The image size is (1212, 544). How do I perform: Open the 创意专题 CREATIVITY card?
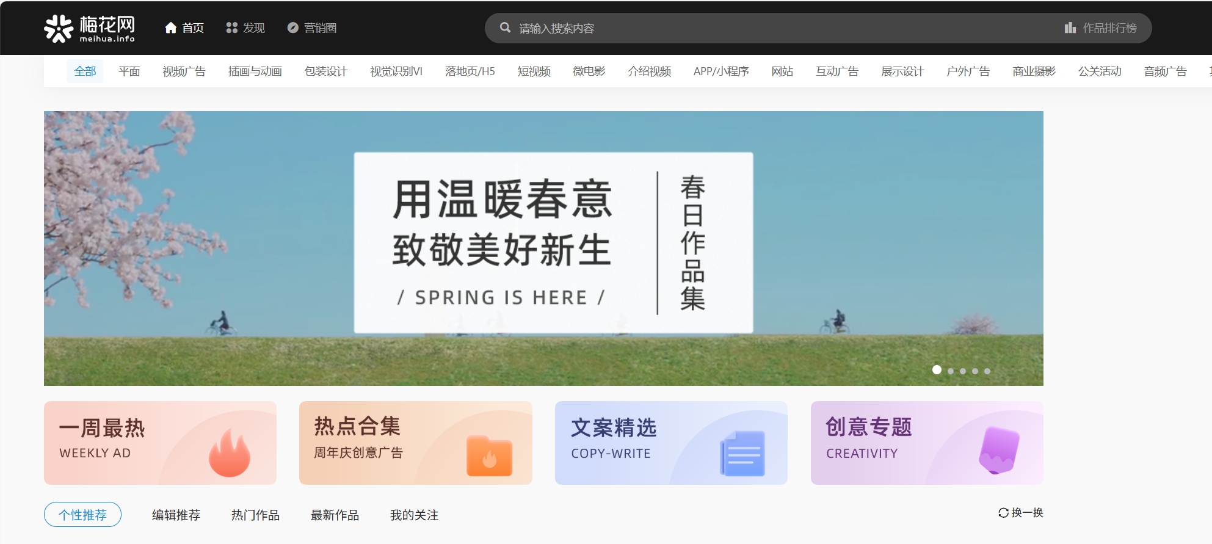[927, 443]
